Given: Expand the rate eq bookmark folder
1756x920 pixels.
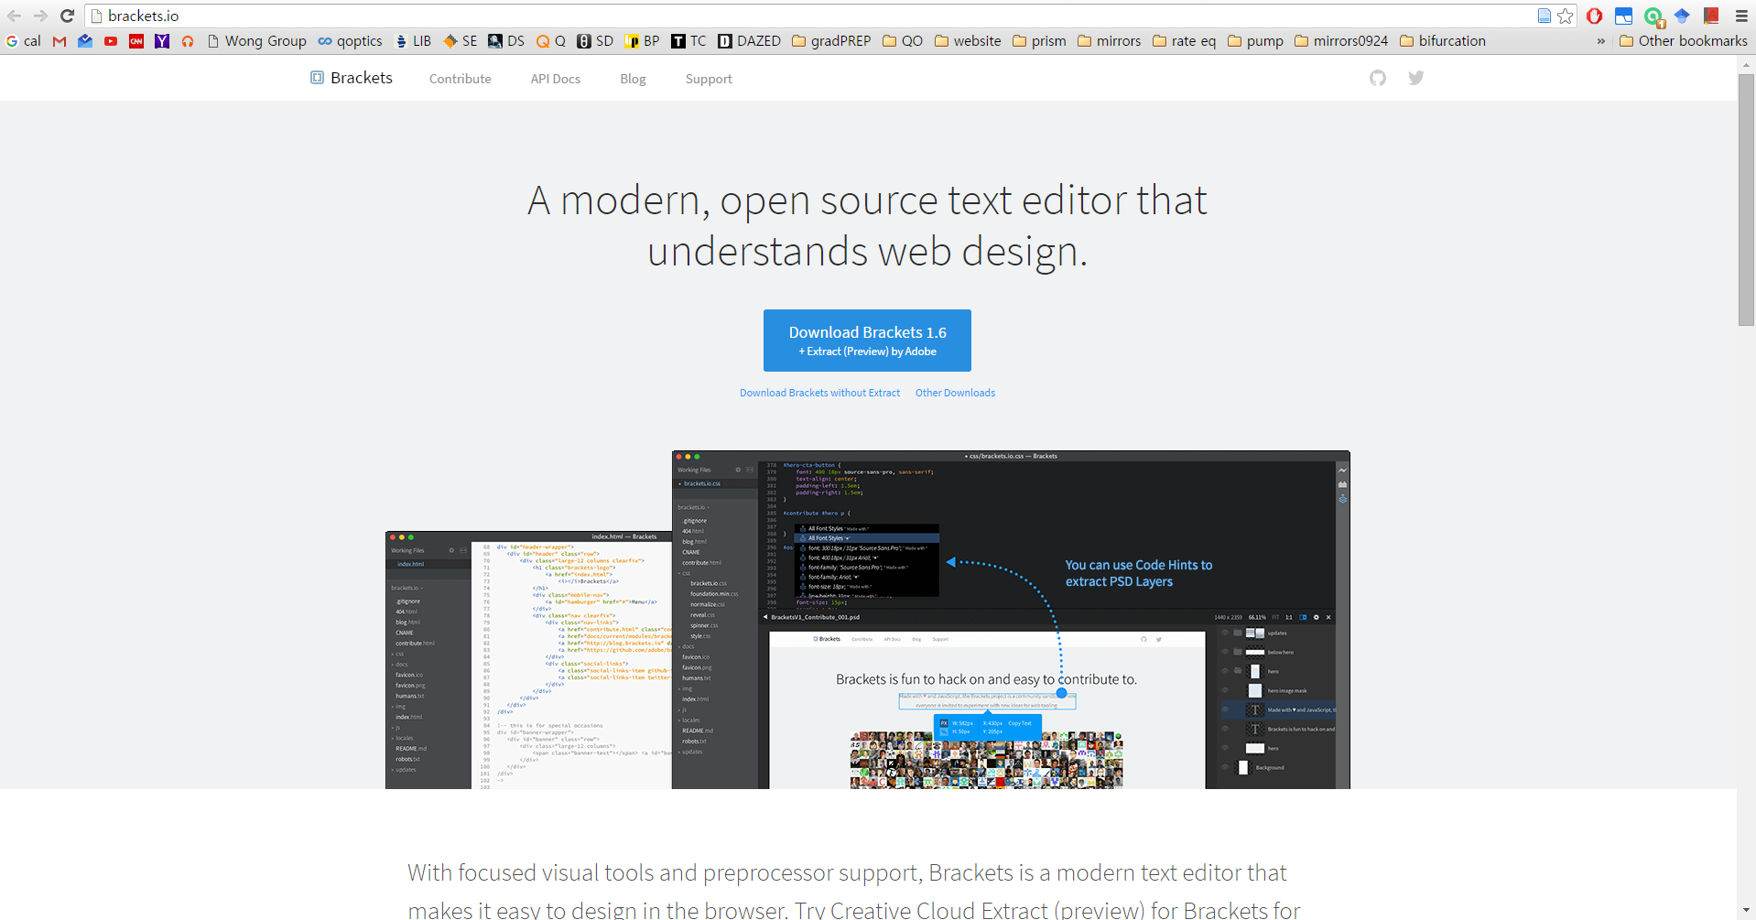Looking at the screenshot, I should tap(1185, 41).
